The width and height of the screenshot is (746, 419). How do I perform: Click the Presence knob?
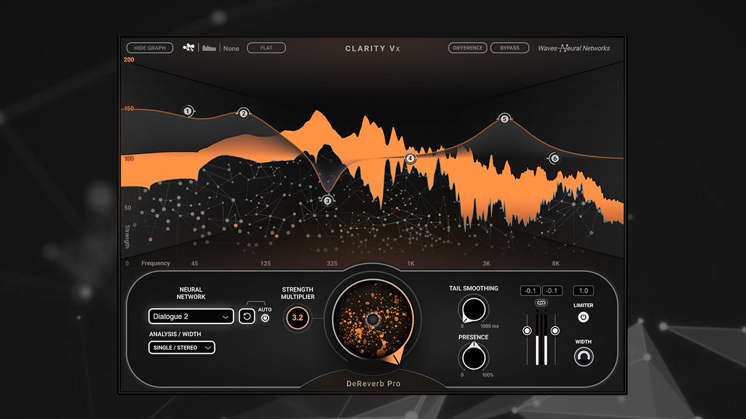coord(474,356)
